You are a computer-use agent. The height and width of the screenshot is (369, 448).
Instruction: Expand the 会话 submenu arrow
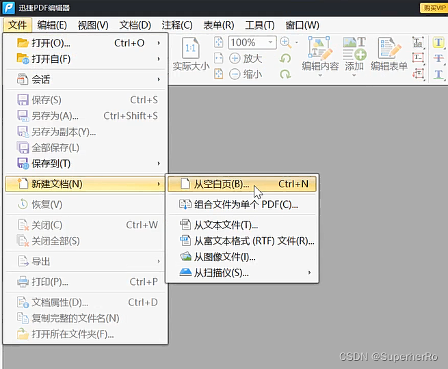coord(159,79)
